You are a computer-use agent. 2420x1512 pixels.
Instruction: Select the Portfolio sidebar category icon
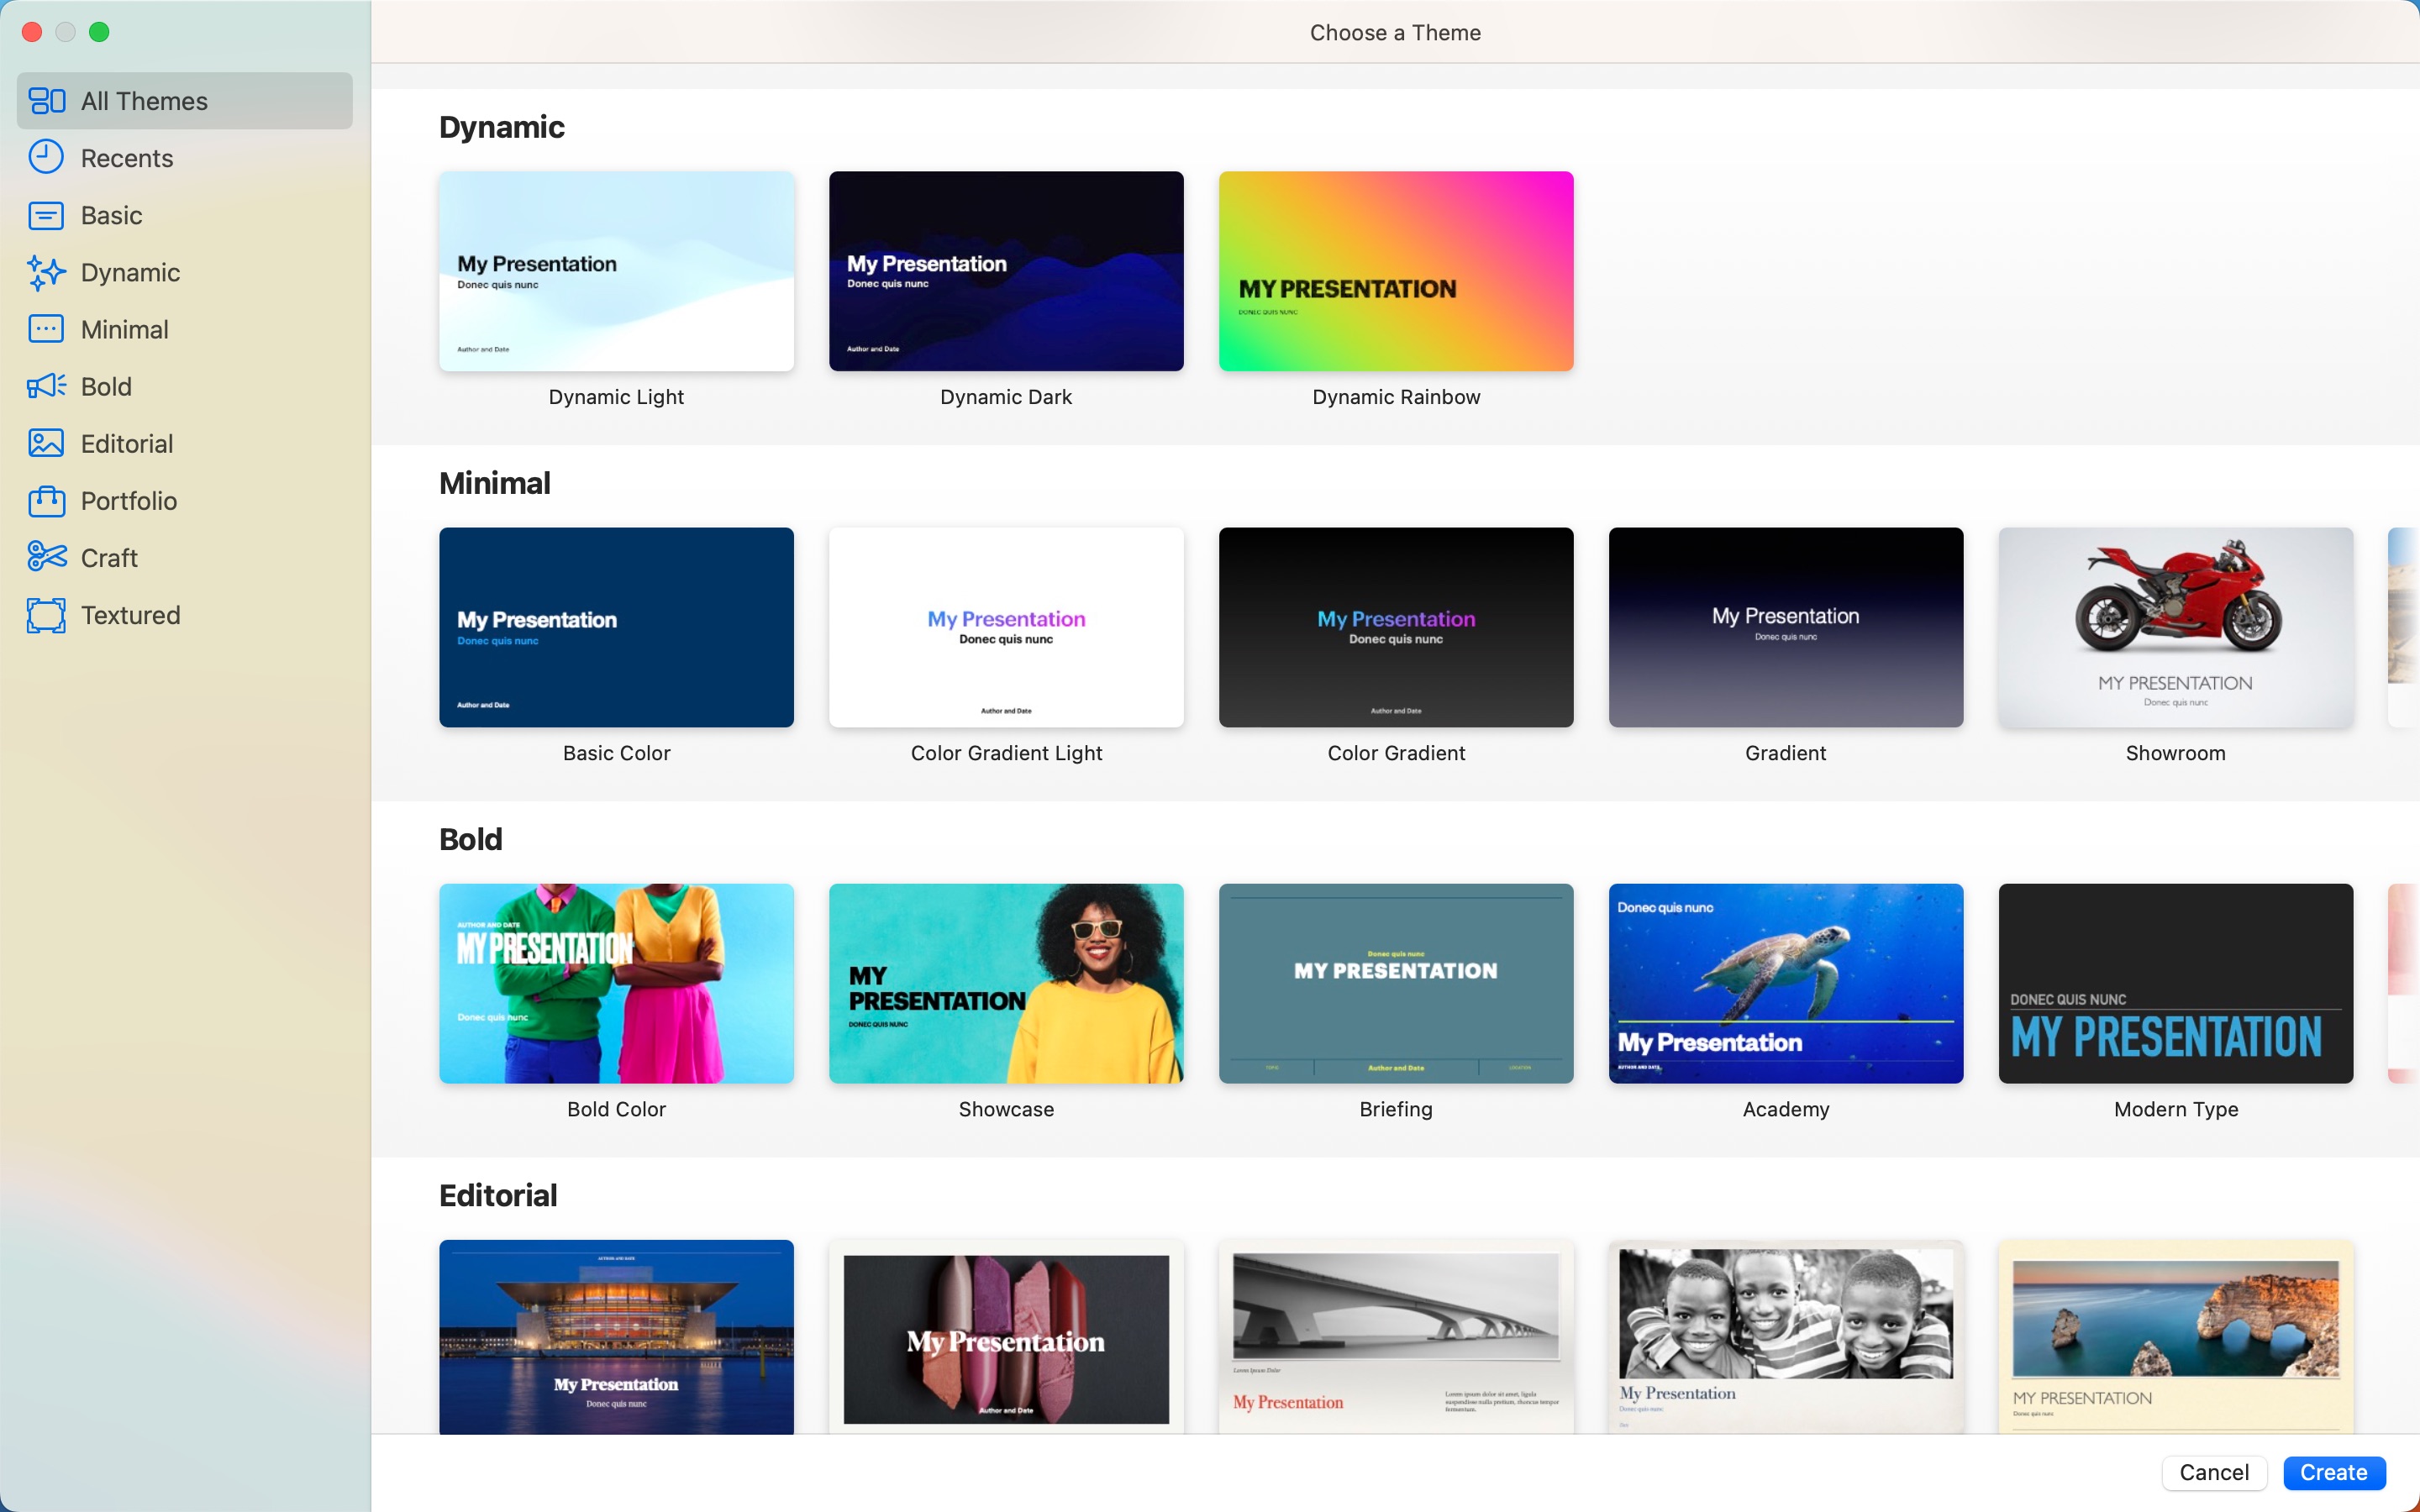45,500
